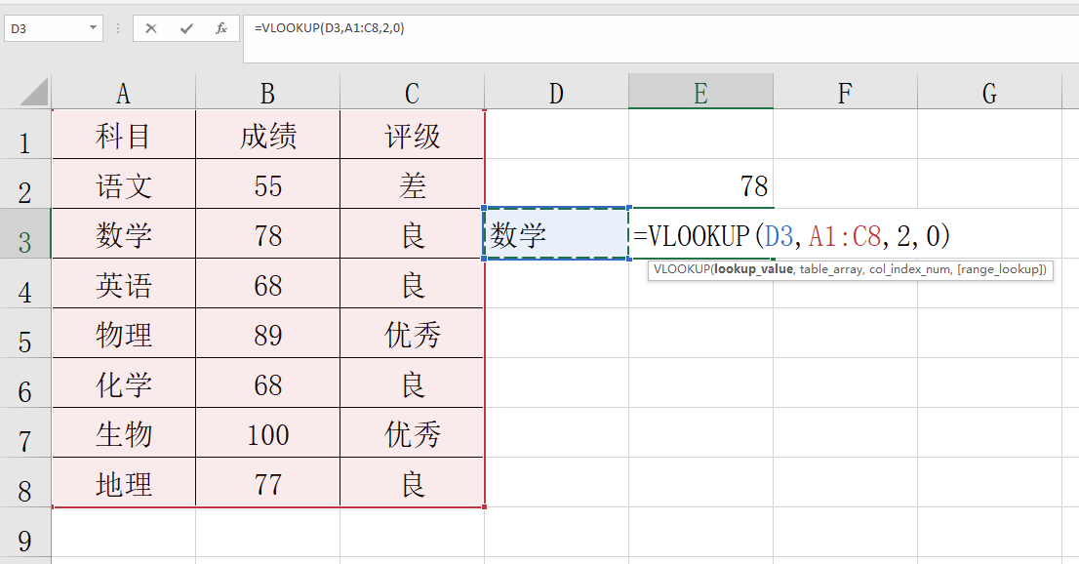This screenshot has height=564, width=1079.
Task: Click the 优秀 cell in the 生物 row
Action: (413, 432)
